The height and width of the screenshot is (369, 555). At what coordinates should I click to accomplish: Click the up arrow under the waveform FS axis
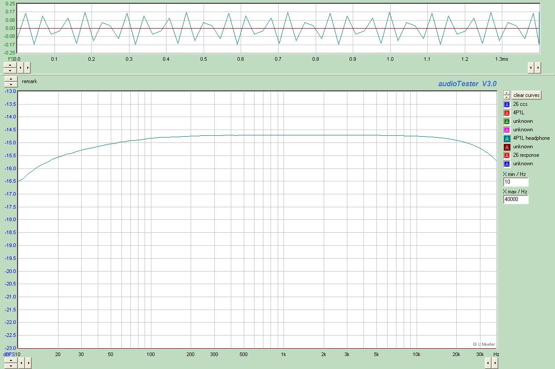click(10, 65)
